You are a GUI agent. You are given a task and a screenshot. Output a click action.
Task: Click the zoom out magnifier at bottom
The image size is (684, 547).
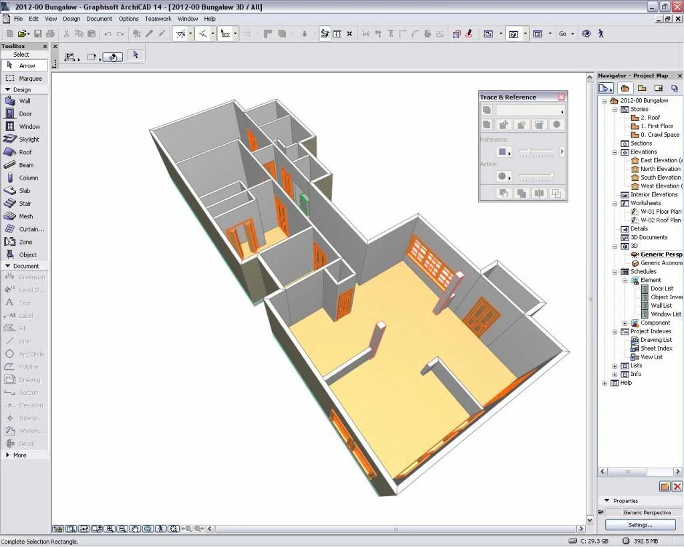(x=122, y=529)
